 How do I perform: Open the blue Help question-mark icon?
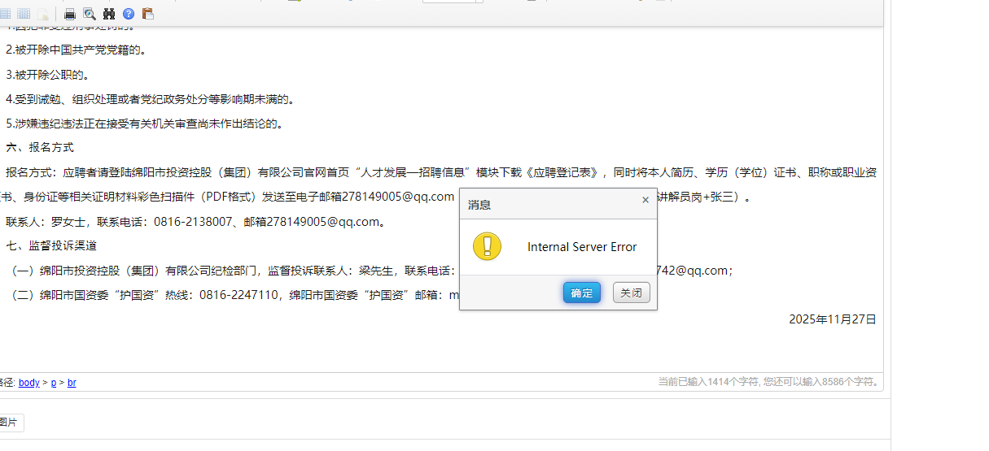(129, 14)
